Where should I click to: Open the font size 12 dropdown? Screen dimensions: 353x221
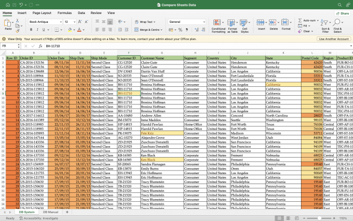(74, 22)
